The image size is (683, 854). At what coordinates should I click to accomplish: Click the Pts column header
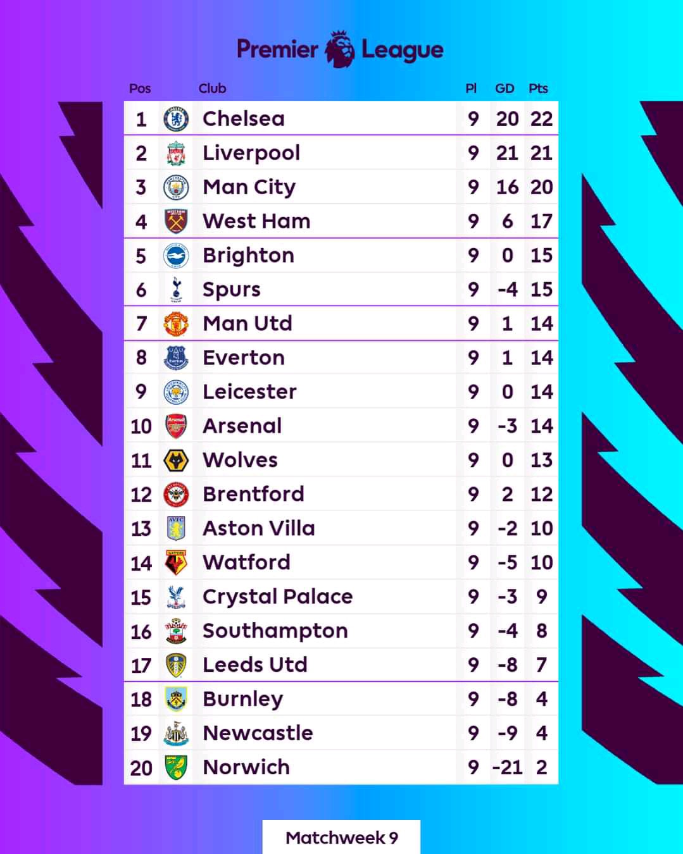(538, 89)
